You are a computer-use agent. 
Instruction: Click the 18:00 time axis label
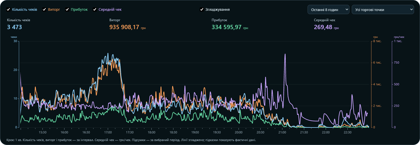pos(152,132)
